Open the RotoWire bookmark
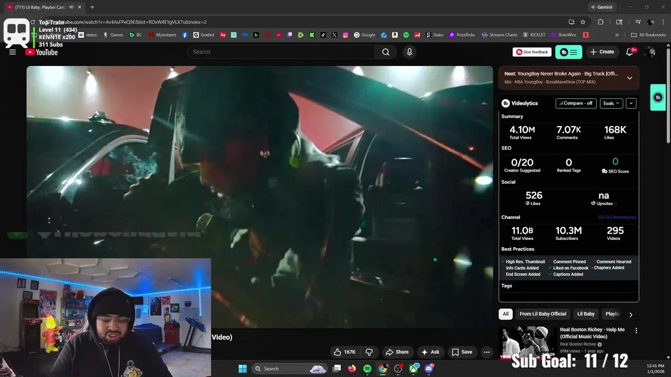 coord(564,35)
